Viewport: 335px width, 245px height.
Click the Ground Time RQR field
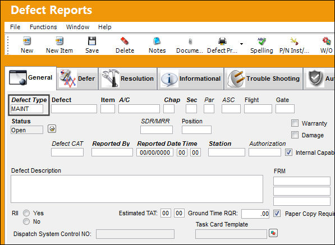coord(255,214)
